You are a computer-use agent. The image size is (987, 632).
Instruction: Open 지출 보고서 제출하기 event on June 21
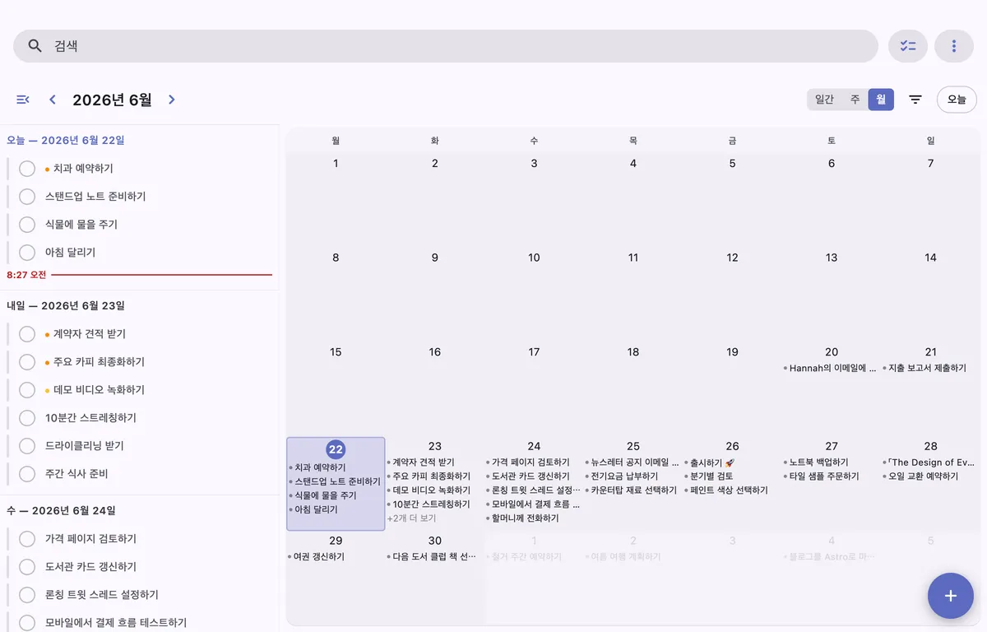925,369
